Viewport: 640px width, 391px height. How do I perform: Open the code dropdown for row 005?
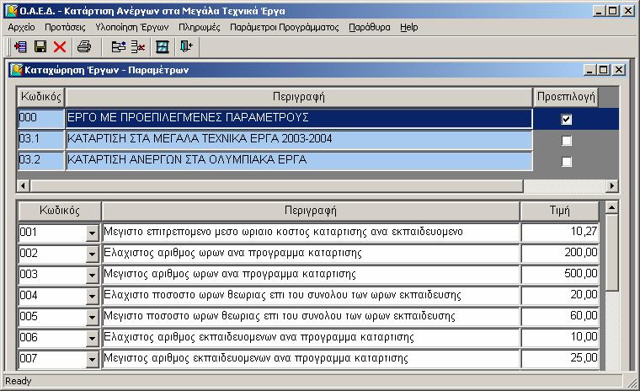point(93,317)
